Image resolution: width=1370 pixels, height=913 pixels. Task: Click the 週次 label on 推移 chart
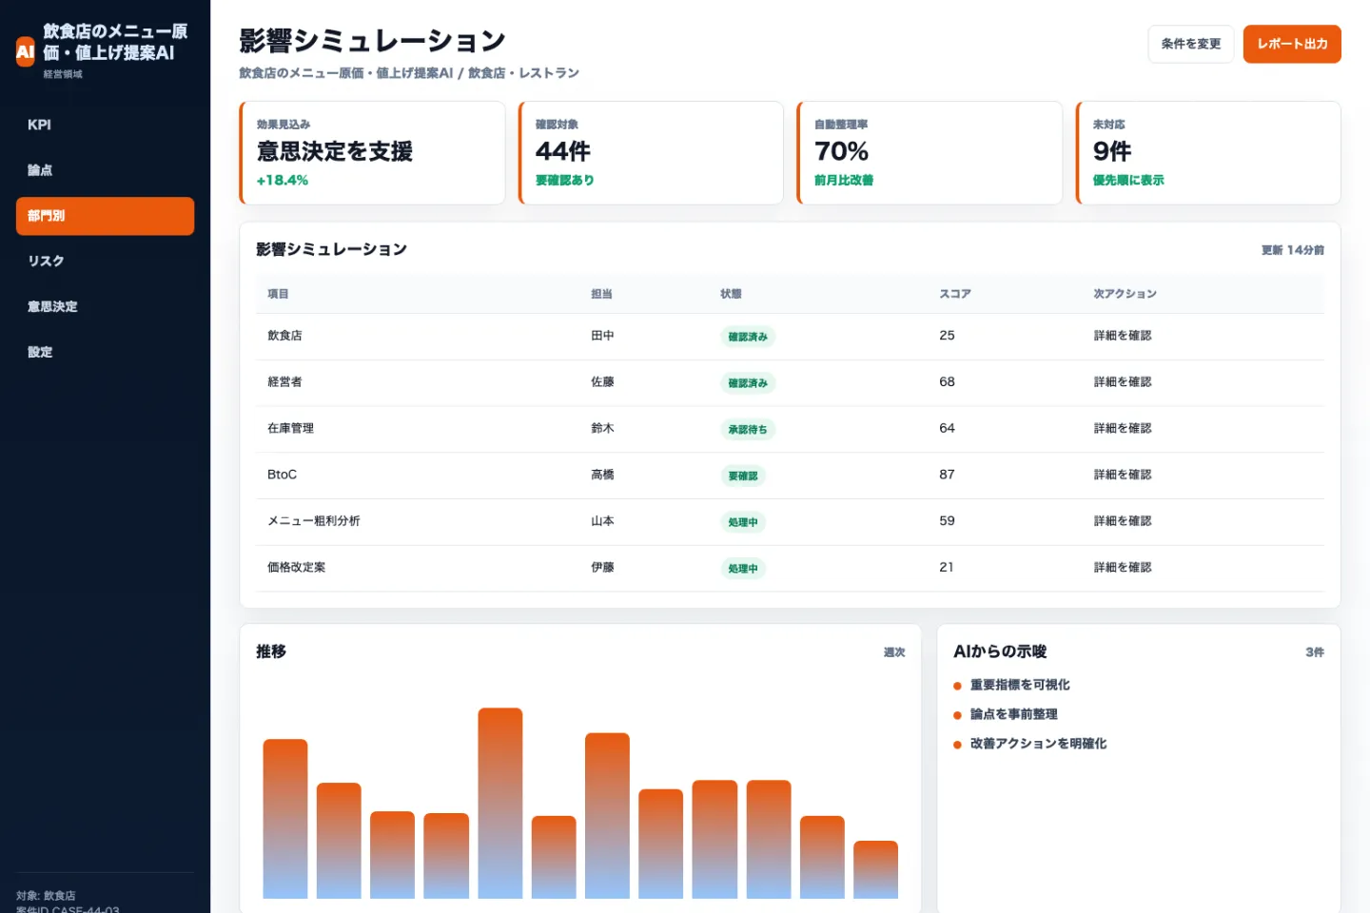894,652
